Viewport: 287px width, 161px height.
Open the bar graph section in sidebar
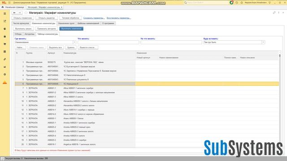point(5,67)
